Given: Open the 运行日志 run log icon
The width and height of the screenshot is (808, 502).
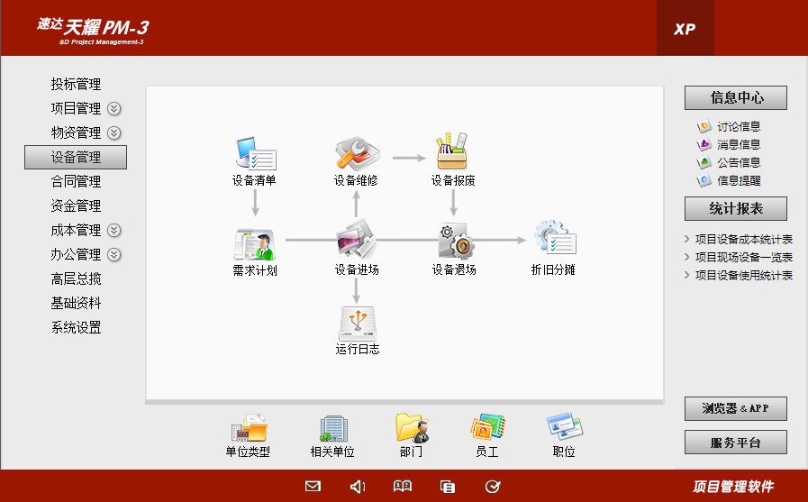Looking at the screenshot, I should click(357, 323).
